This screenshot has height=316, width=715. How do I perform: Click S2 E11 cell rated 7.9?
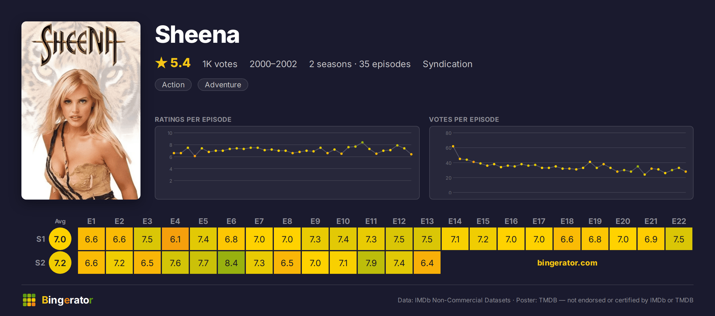(x=371, y=263)
